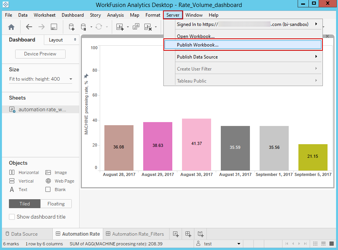Screen dimensions: 338x250
Task: Select Floating layout mode
Action: tap(56, 204)
